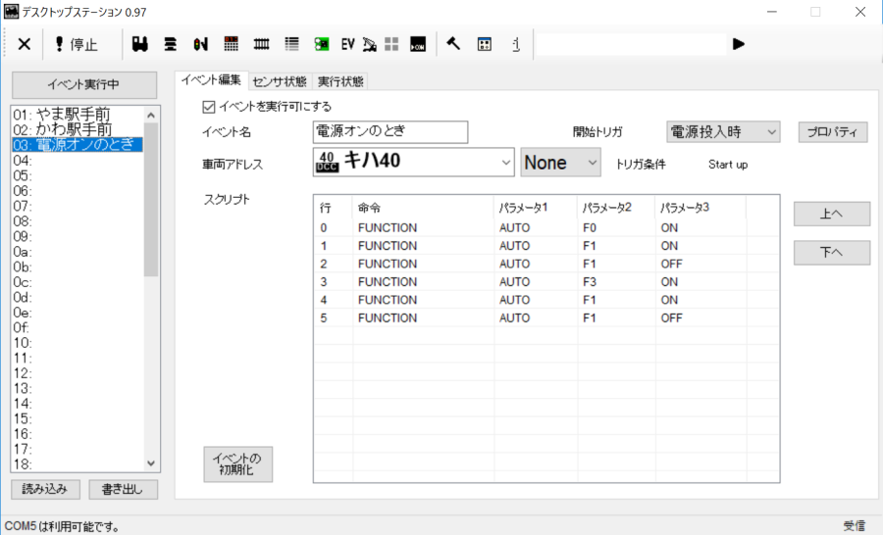
Task: Select event 01: やま駅手前
Action: point(78,115)
